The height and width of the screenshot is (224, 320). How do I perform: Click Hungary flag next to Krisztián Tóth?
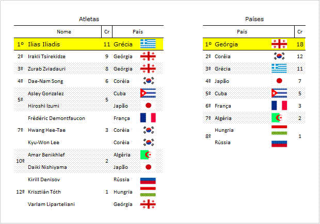click(148, 192)
